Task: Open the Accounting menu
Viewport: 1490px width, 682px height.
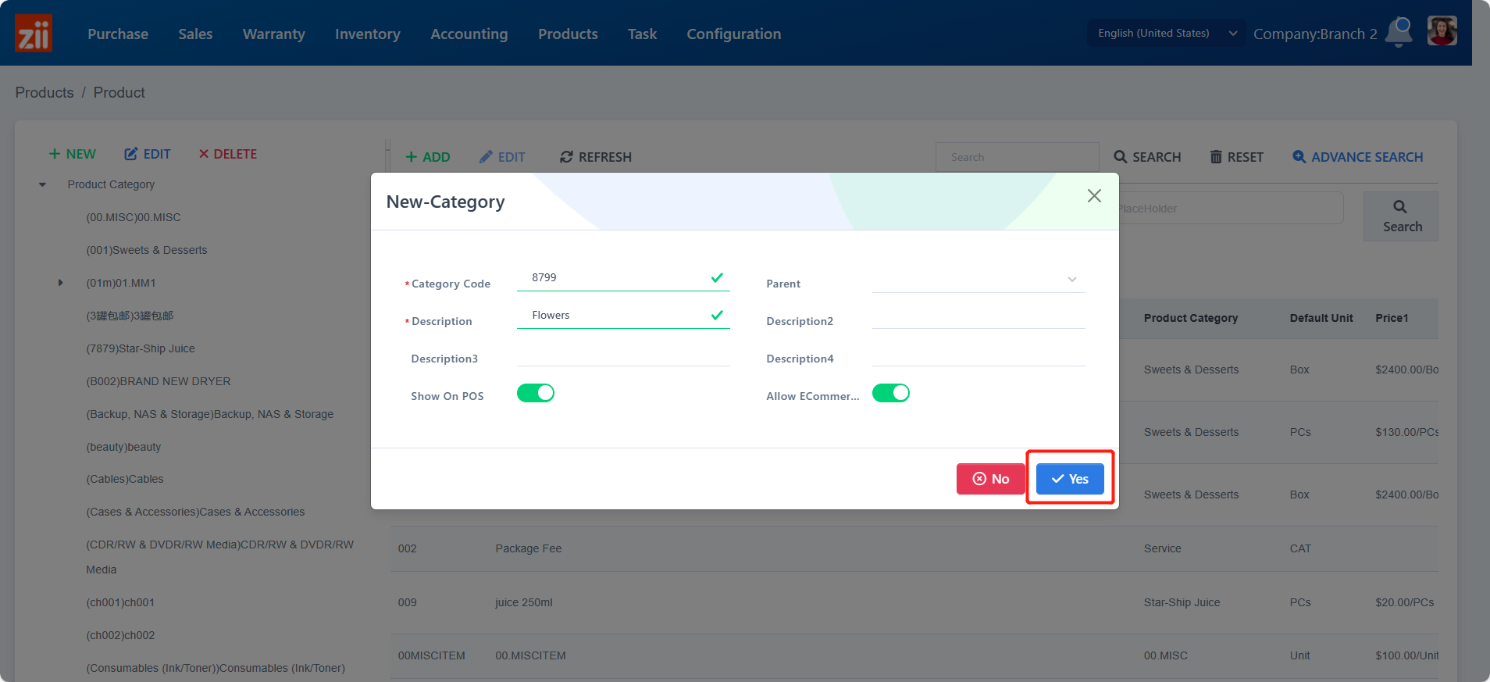Action: click(x=469, y=34)
